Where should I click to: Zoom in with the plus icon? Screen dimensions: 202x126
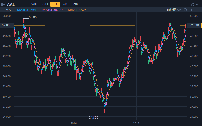click(191, 10)
